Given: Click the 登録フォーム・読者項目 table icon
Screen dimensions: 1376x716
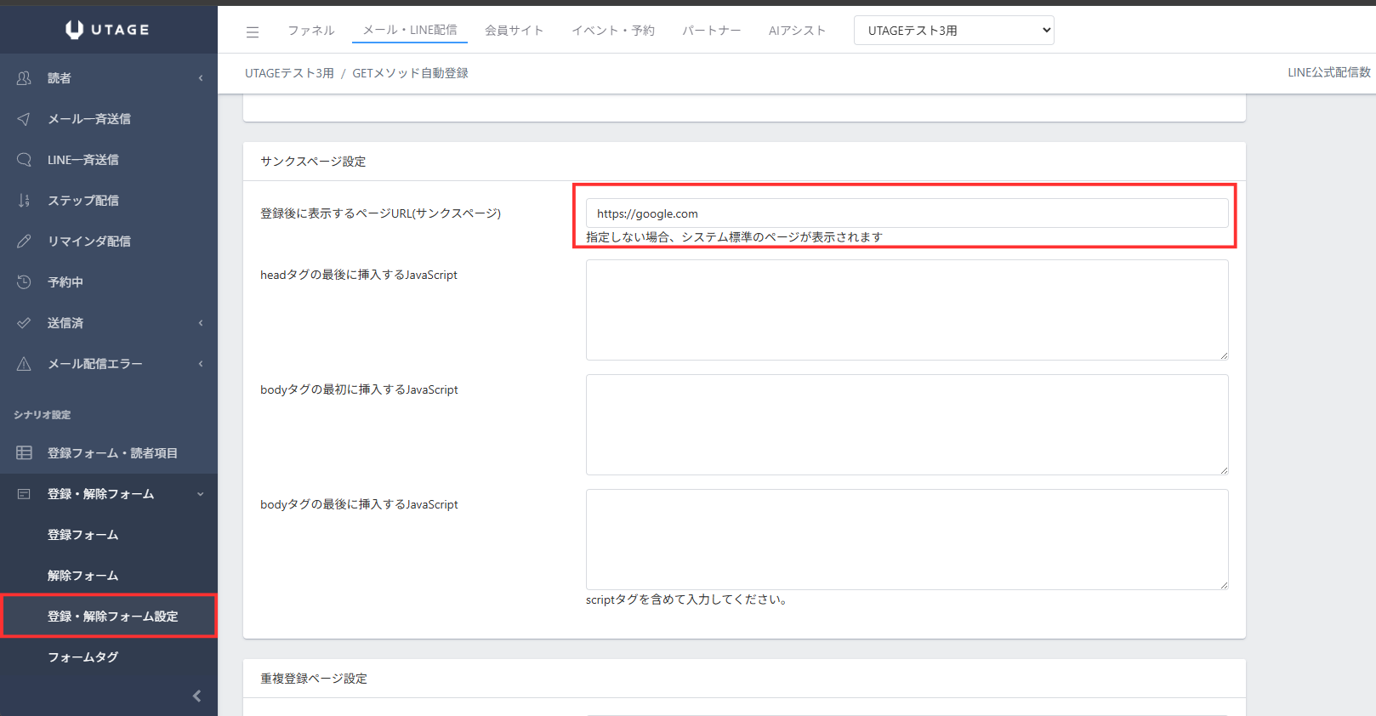Looking at the screenshot, I should coord(24,453).
